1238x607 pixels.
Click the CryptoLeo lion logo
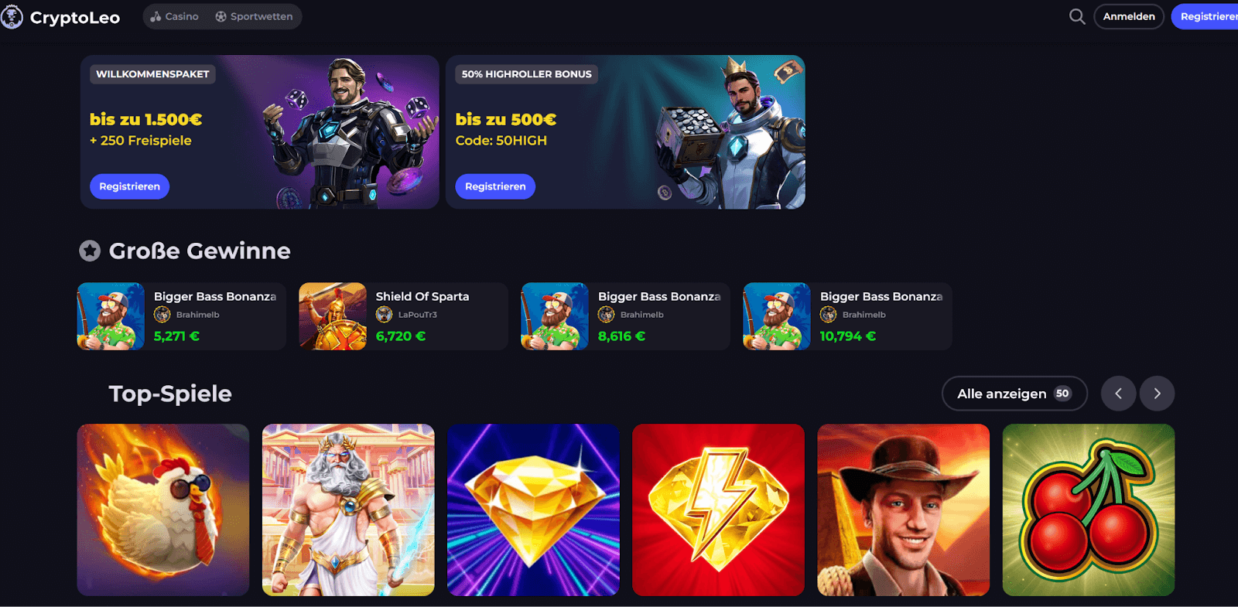(x=12, y=17)
